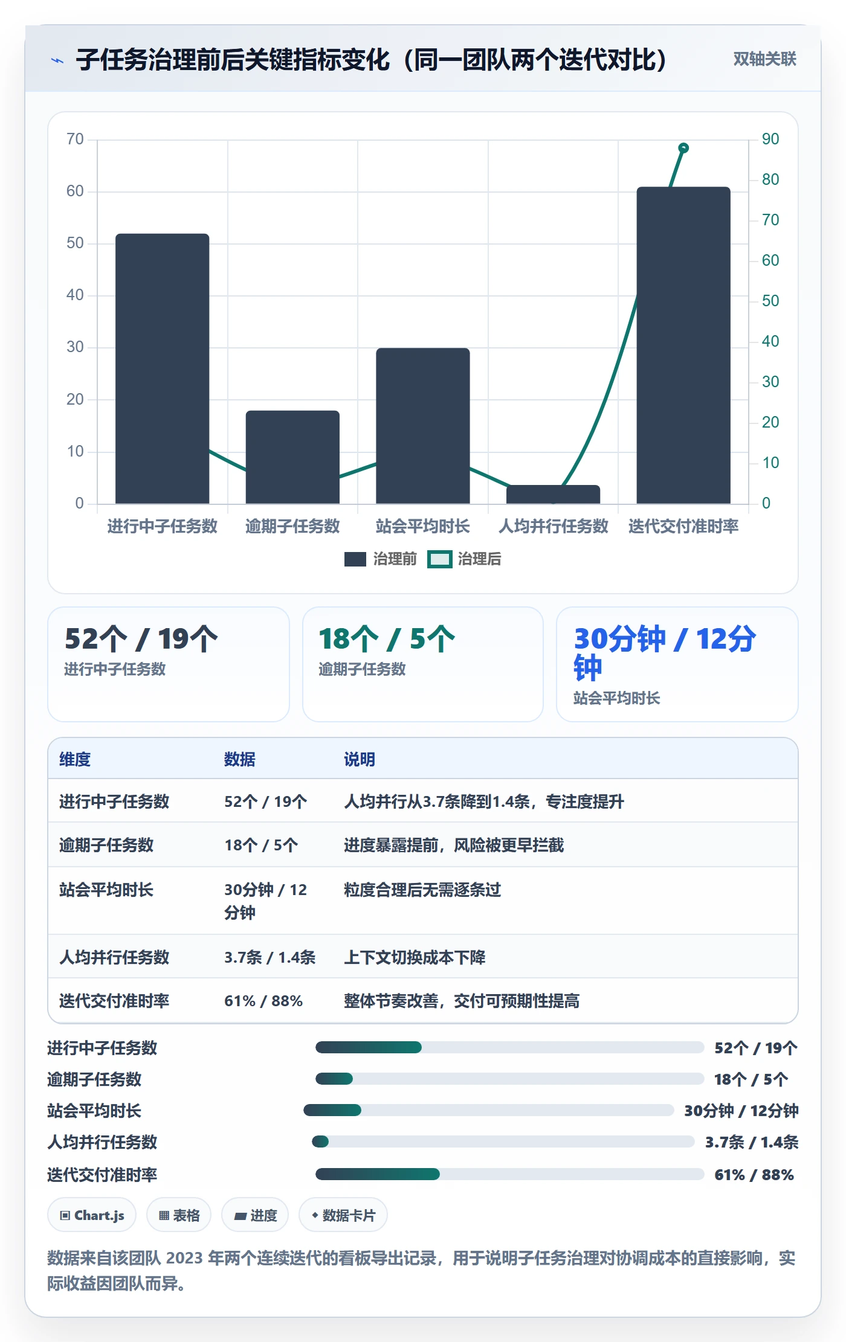
Task: Select the 数据卡片 tag chip
Action: 343,1215
